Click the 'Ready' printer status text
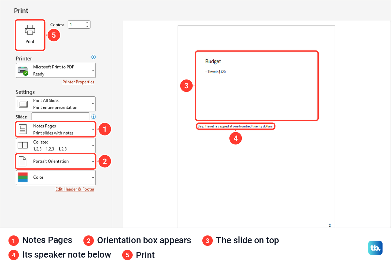Screen dimensions: 391x268 coord(39,74)
